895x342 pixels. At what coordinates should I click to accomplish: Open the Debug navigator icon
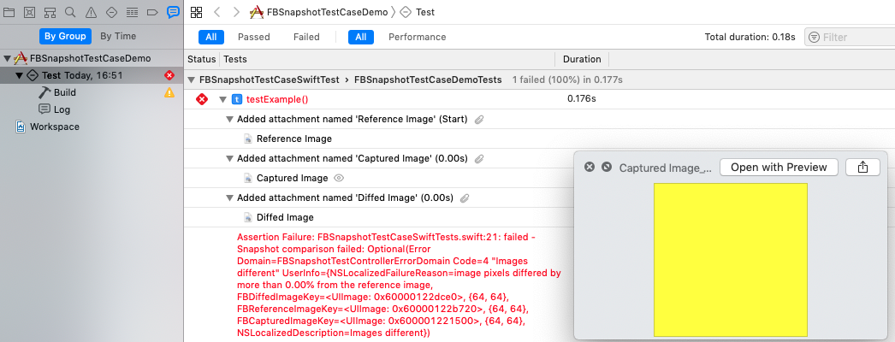[132, 12]
